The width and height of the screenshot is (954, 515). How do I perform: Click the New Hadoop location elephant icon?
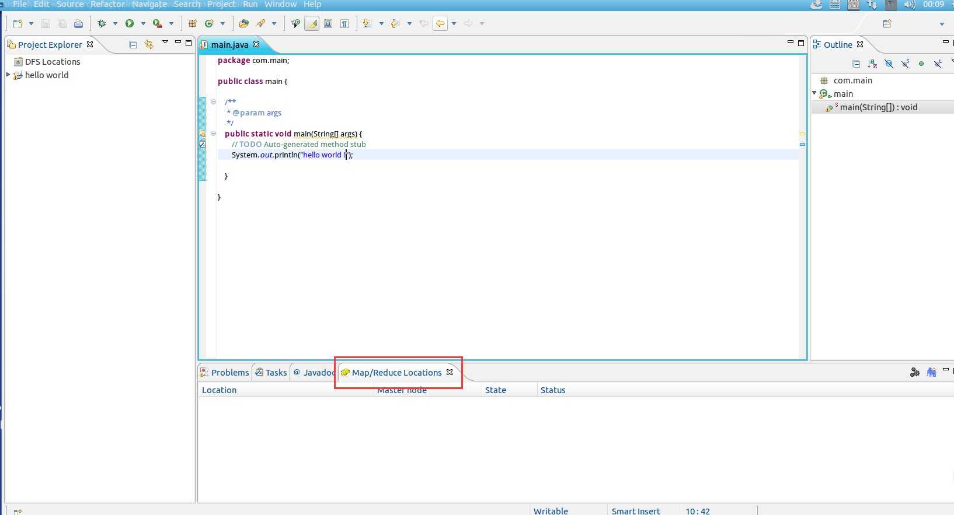[x=931, y=372]
